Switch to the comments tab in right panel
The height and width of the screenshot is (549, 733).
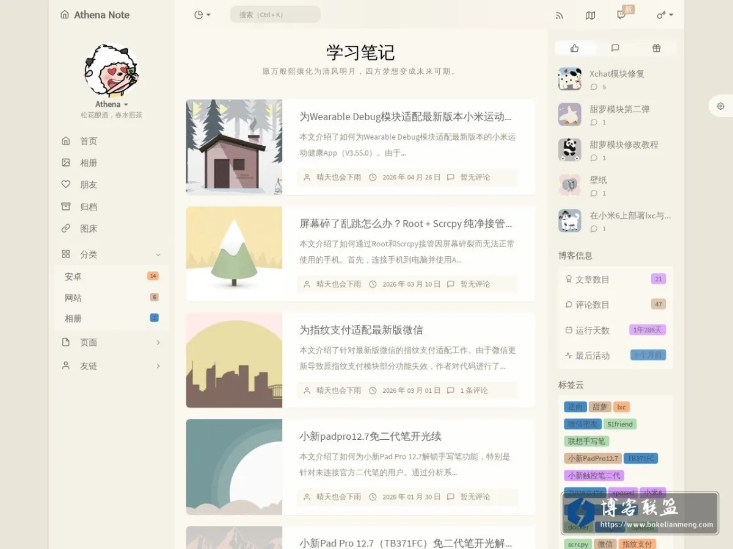(x=615, y=48)
